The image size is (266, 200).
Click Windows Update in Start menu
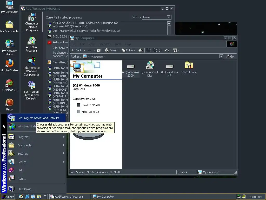click(x=22, y=126)
